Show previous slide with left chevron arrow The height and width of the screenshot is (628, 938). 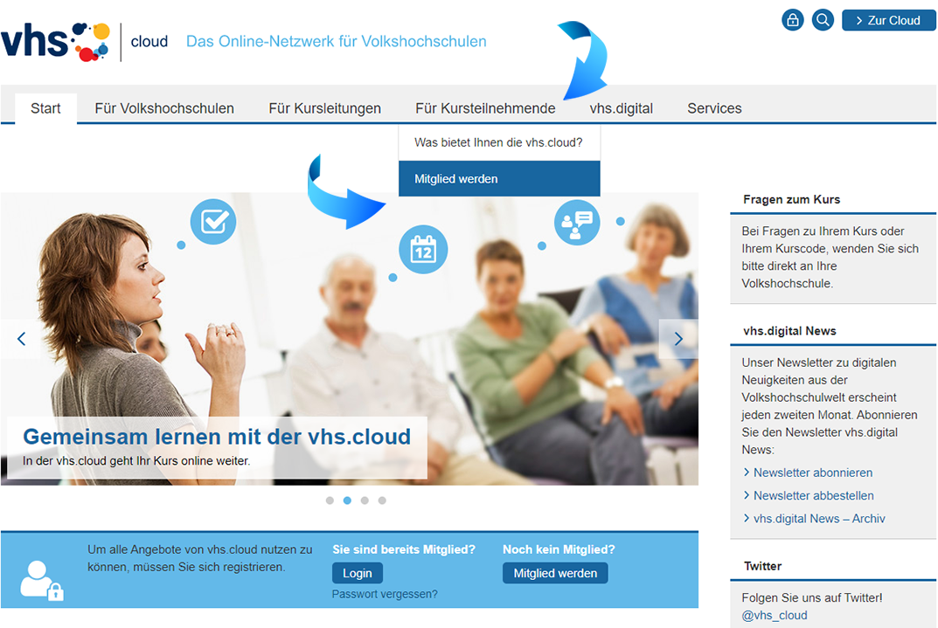[x=21, y=339]
